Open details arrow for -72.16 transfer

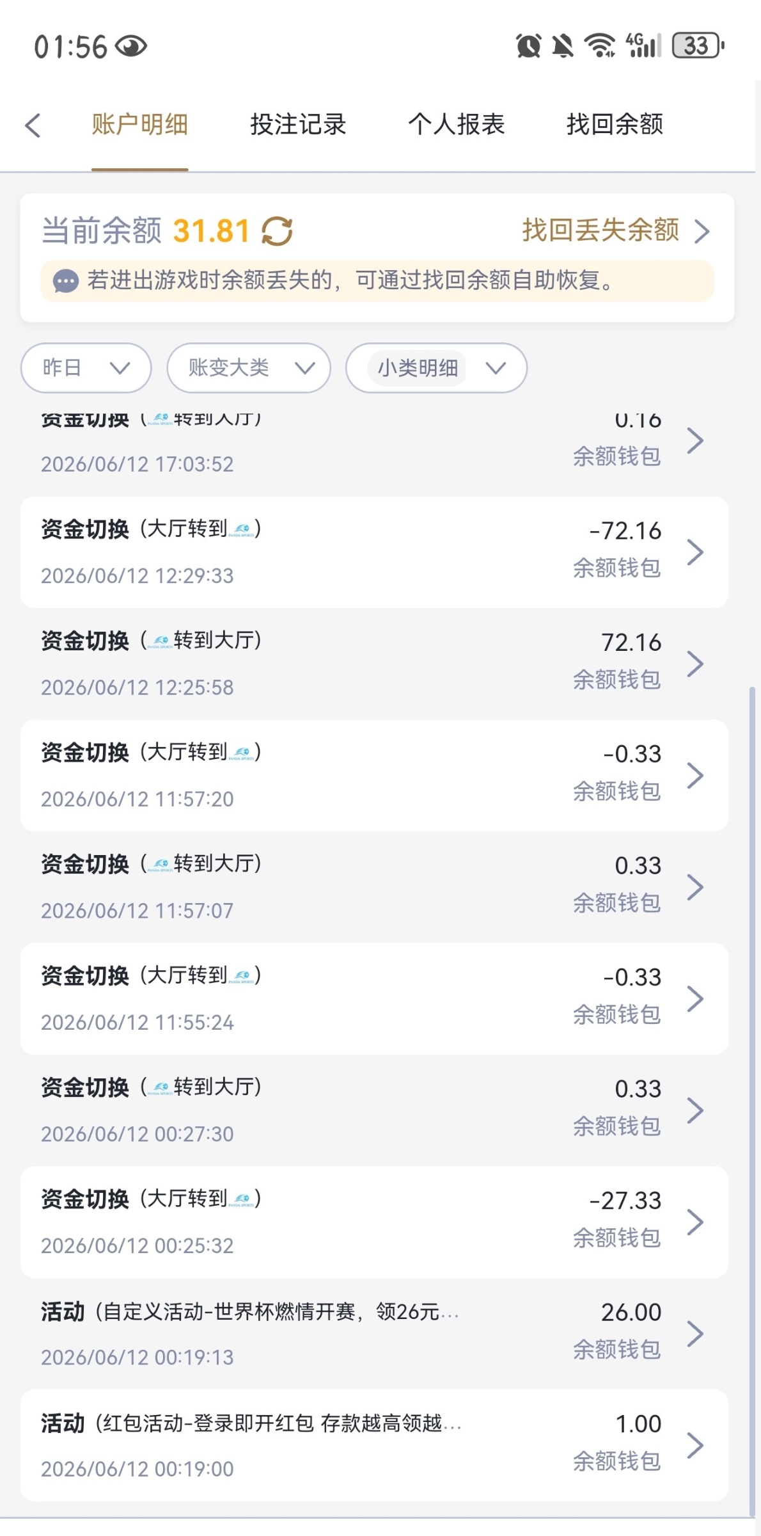pyautogui.click(x=695, y=552)
